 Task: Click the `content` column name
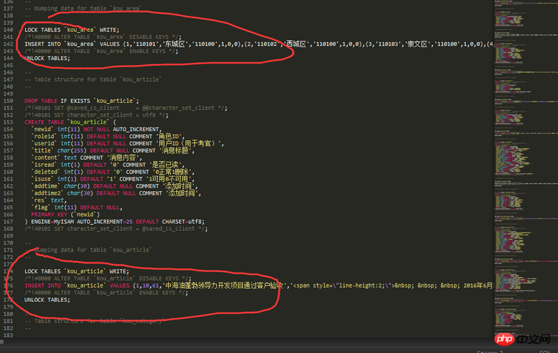click(45, 158)
